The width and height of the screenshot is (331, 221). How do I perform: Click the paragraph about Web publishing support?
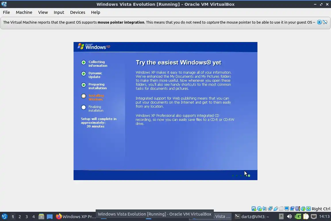pos(183,102)
